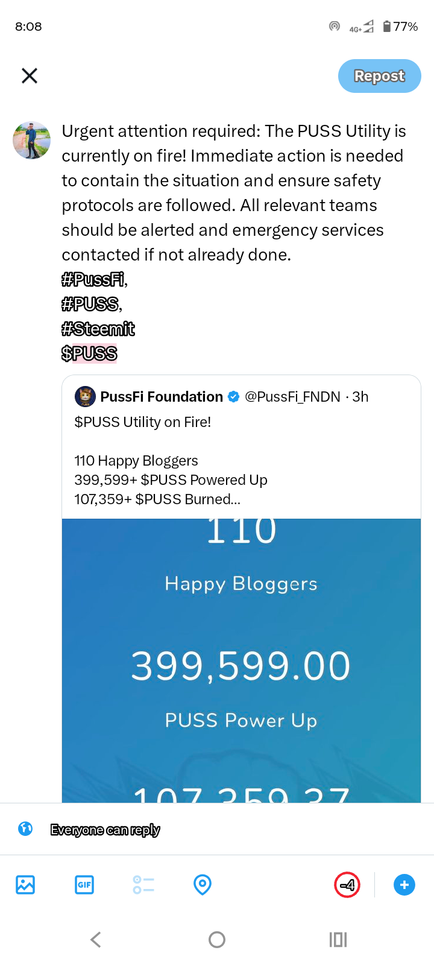
Task: Tap the PussFi Foundation avatar in quoted post
Action: [85, 397]
